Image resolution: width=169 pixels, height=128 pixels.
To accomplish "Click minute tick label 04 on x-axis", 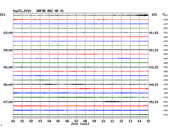I will [49, 121].
